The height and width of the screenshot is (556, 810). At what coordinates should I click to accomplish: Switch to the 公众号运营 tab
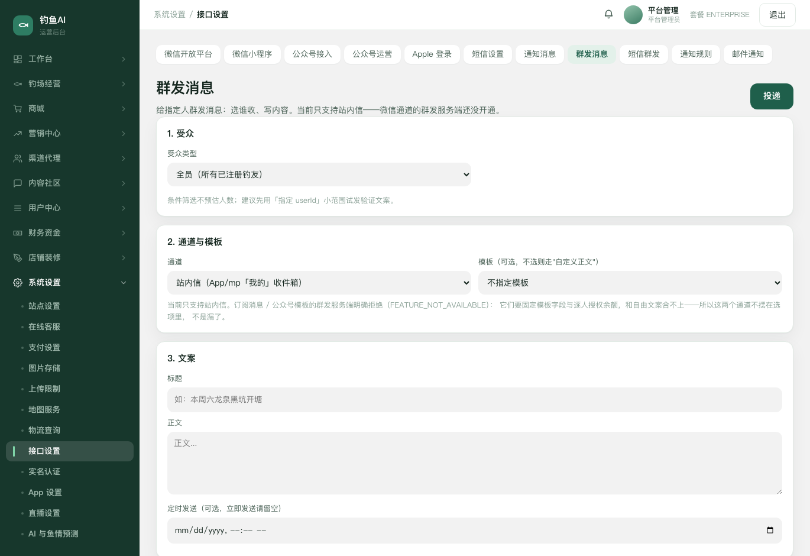point(372,54)
